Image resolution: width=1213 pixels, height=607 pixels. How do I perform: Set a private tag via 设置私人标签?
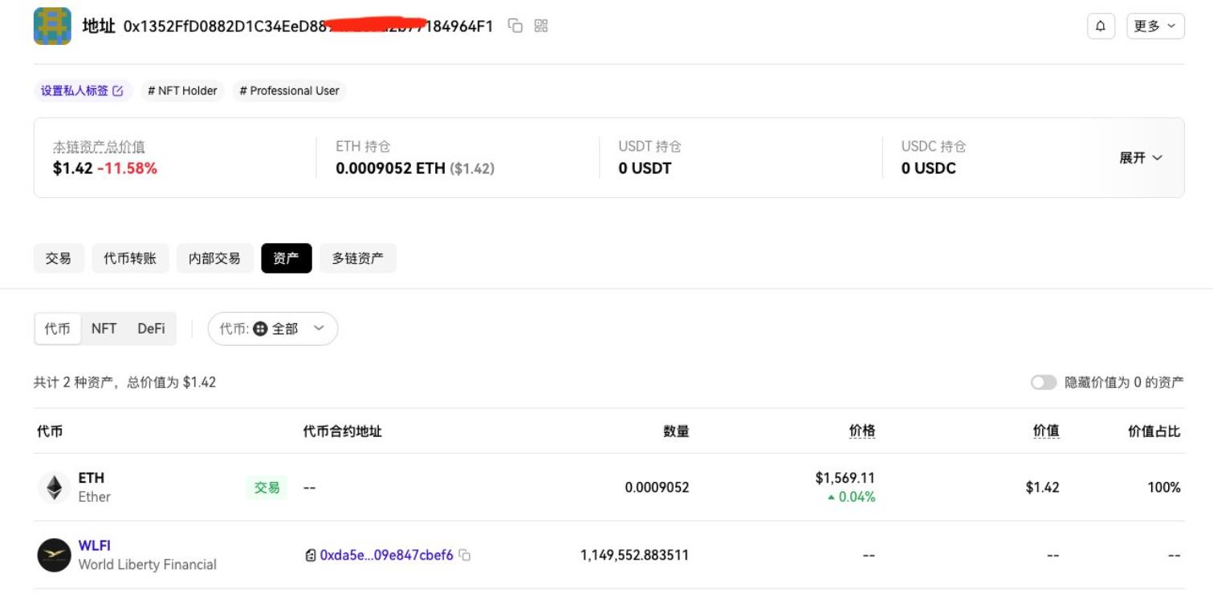click(x=83, y=91)
